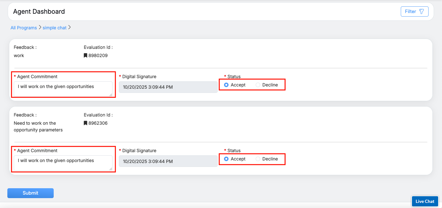Open the Live Chat widget
This screenshot has width=442, height=208.
point(425,201)
